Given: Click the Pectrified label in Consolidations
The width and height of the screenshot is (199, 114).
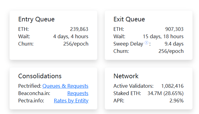Looking at the screenshot, I should pyautogui.click(x=30, y=86).
